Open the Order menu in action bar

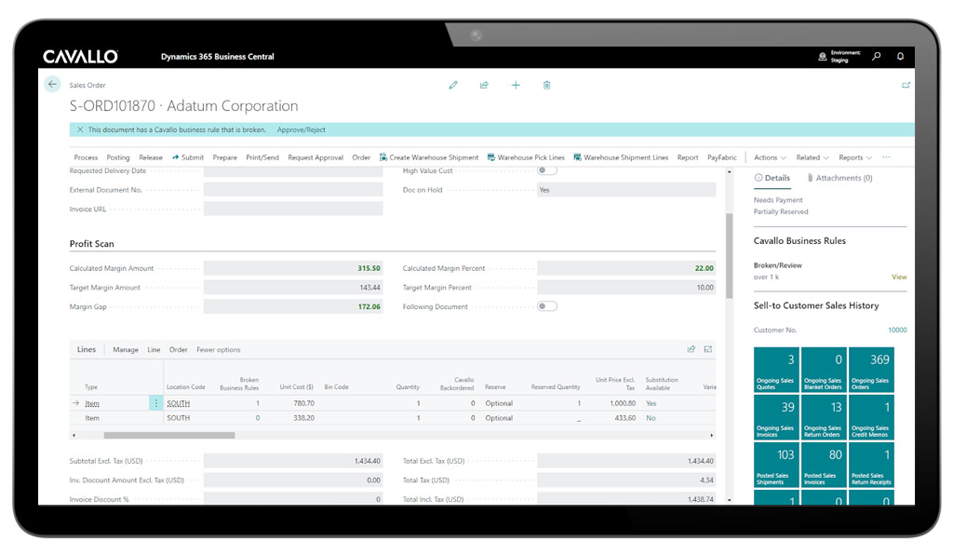pos(361,157)
